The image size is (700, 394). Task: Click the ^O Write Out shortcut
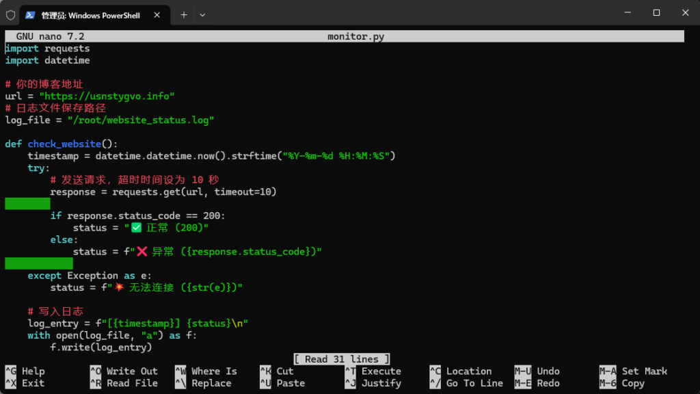pos(124,371)
